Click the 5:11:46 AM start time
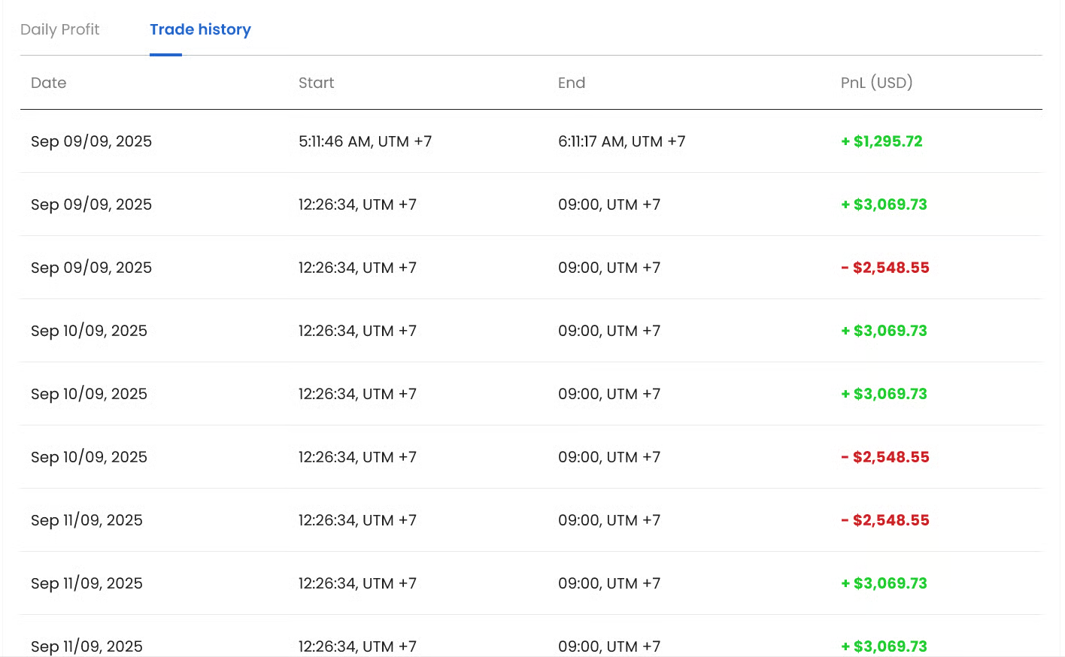This screenshot has height=657, width=1065. pyautogui.click(x=365, y=141)
